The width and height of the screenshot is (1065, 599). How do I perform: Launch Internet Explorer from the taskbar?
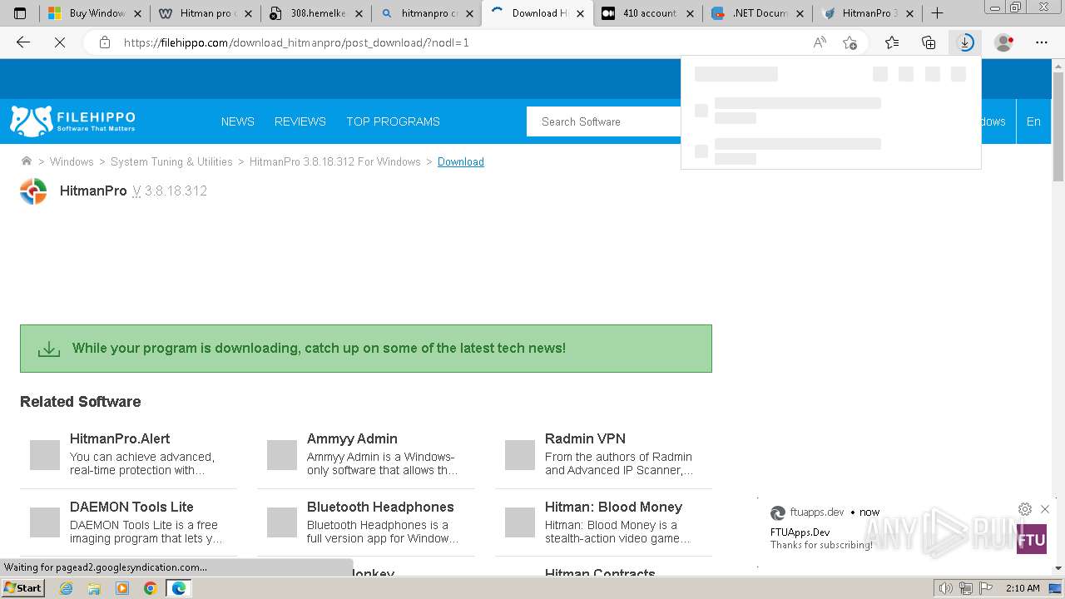[x=67, y=588]
